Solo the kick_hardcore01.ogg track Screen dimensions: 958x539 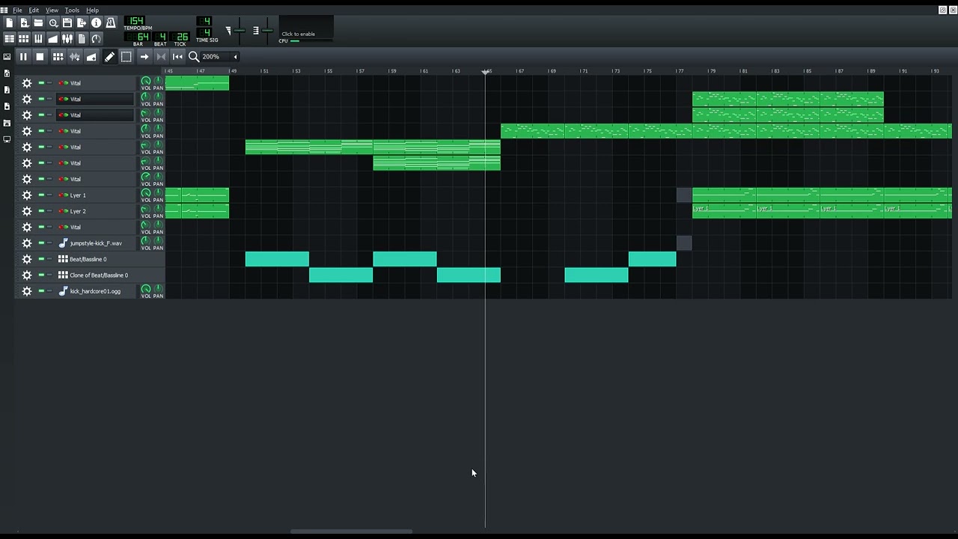pos(49,291)
